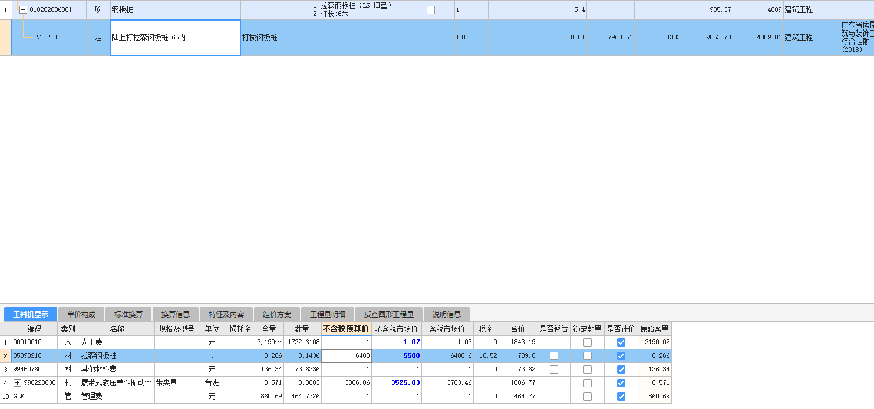
Task: Open the 组价方案 tab
Action: point(277,314)
